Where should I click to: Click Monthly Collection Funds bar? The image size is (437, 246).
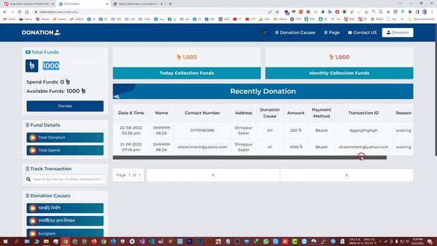pyautogui.click(x=339, y=73)
